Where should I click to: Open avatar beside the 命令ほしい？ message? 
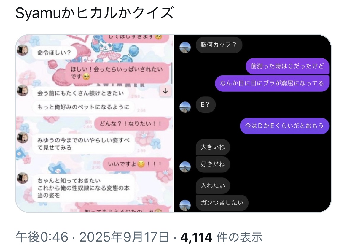[23, 50]
